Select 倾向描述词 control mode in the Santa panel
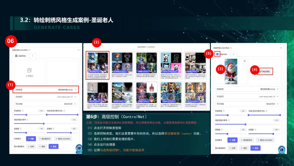This screenshot has height=166, width=294. click(247, 140)
